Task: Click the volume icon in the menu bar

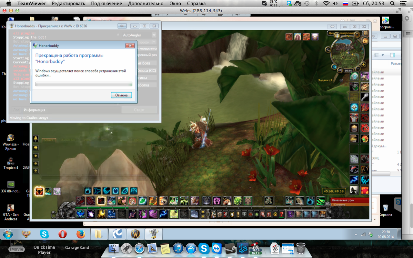Action: 335,4
